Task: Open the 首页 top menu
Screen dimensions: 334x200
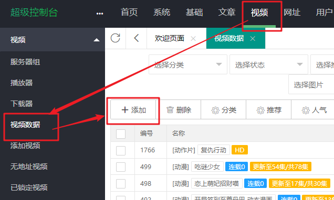Action: 129,13
